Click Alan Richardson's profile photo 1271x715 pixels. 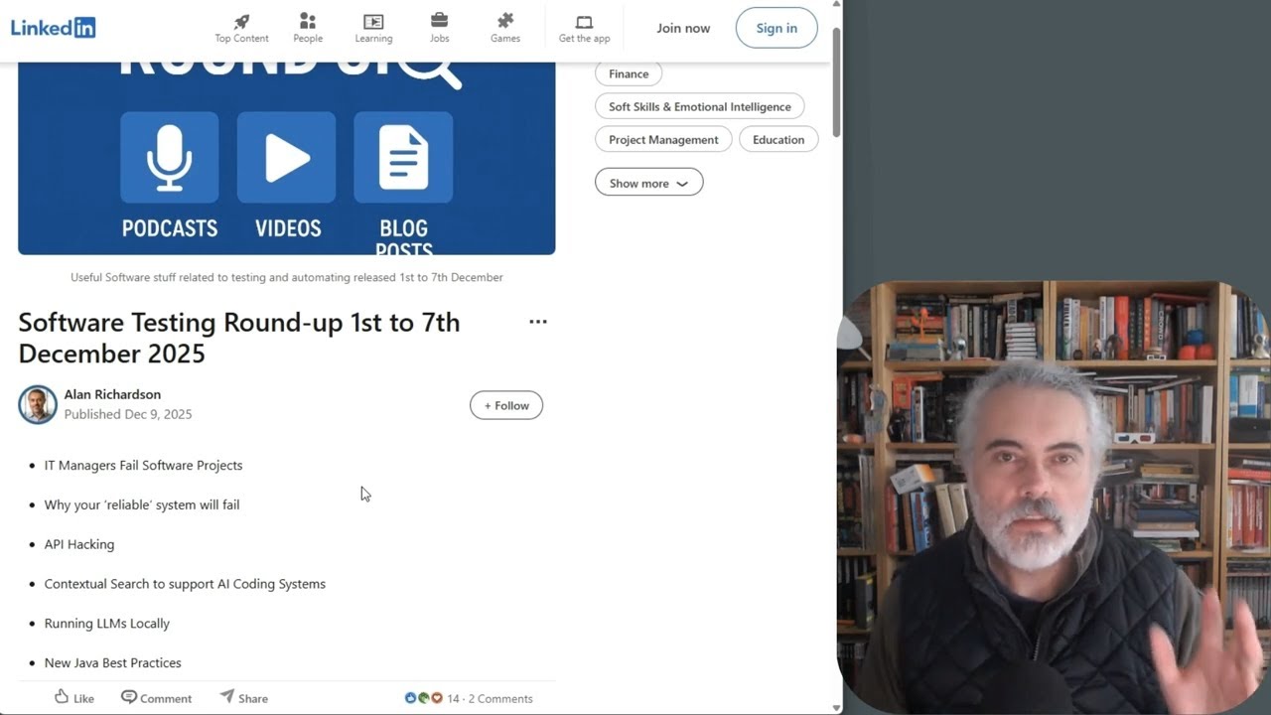(38, 404)
